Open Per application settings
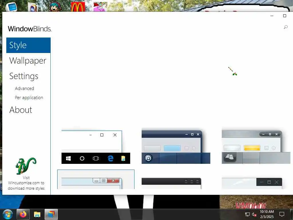This screenshot has height=220, width=293. (x=29, y=98)
